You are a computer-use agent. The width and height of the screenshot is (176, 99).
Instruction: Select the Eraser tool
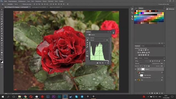[x=2, y=34]
